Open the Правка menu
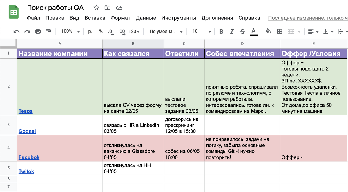348x192 pixels. tap(55, 18)
